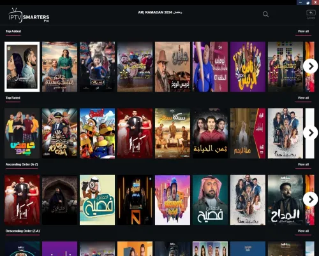The width and height of the screenshot is (319, 256).
Task: Open the red tuxedo poster in Ascending Order row
Action: click(22, 200)
